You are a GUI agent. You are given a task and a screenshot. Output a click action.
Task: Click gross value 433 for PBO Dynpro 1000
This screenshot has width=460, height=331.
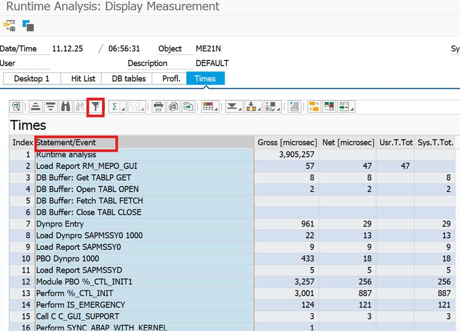click(307, 258)
